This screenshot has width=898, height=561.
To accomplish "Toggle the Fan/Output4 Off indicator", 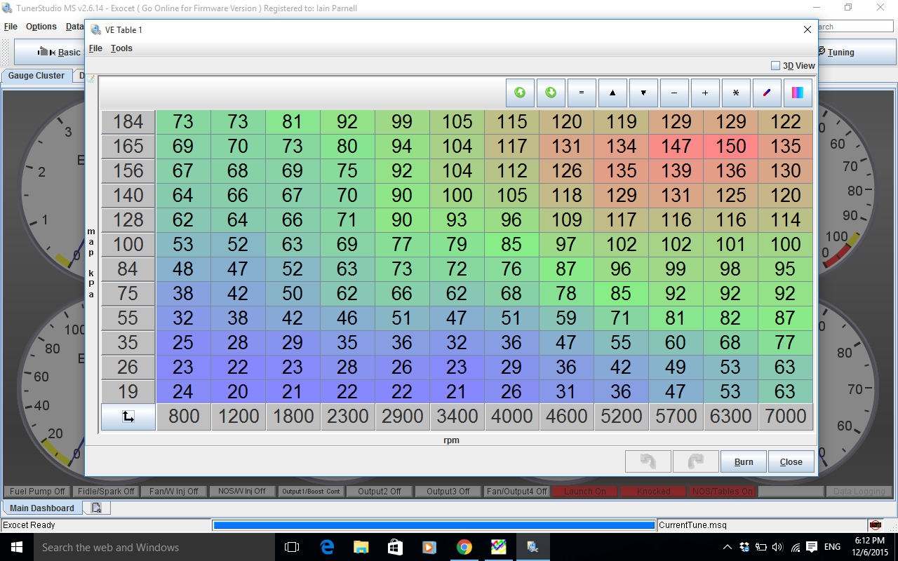I will tap(516, 492).
